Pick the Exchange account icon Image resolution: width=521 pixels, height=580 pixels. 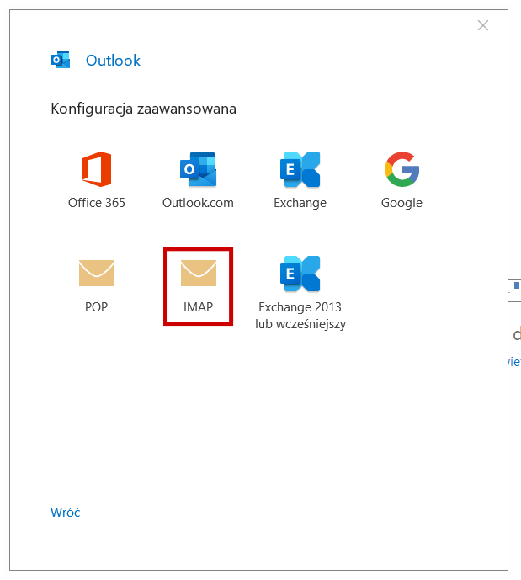click(x=300, y=169)
